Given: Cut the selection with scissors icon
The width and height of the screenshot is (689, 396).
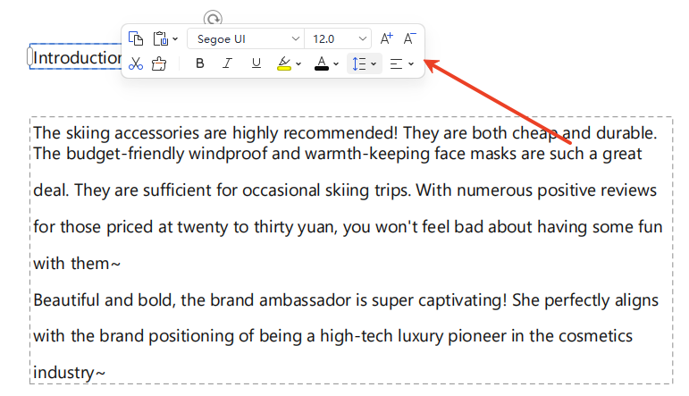Looking at the screenshot, I should point(136,63).
